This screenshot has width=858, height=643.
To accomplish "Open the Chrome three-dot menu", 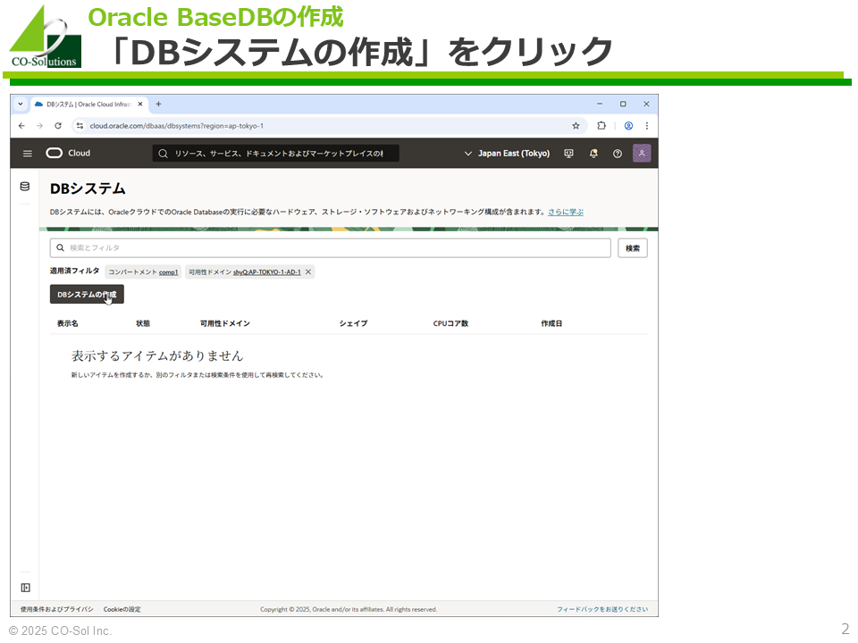I will tap(647, 126).
